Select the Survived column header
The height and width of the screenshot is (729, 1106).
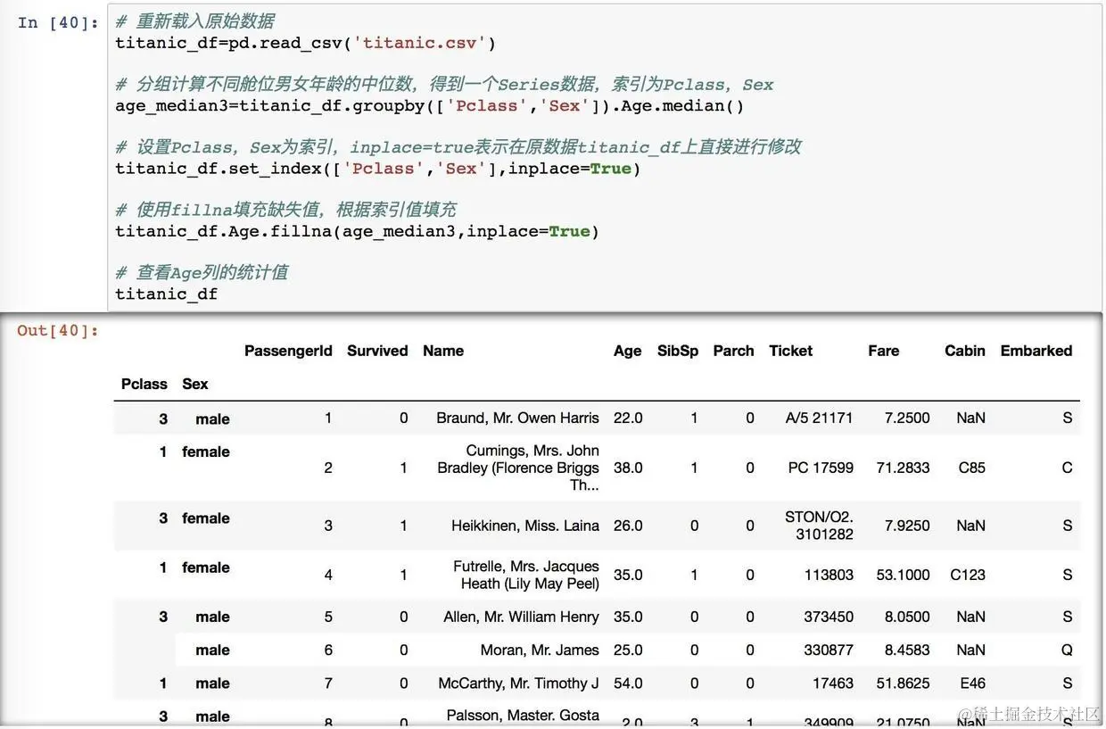[377, 351]
